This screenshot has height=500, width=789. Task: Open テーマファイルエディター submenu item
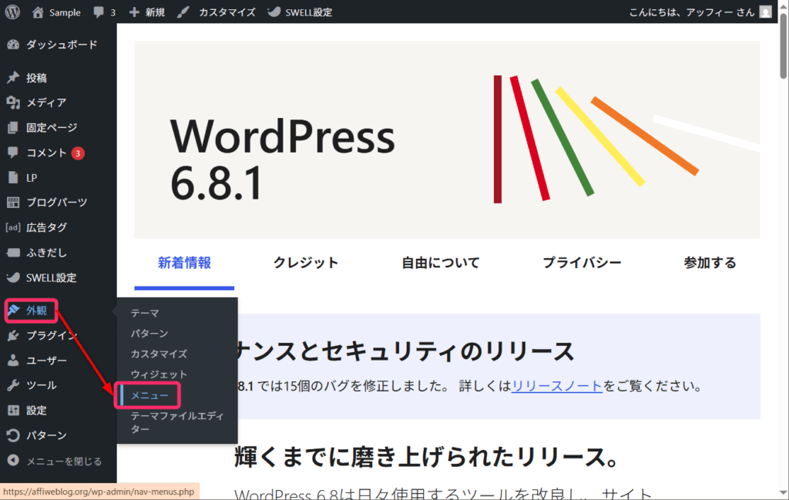pyautogui.click(x=177, y=422)
